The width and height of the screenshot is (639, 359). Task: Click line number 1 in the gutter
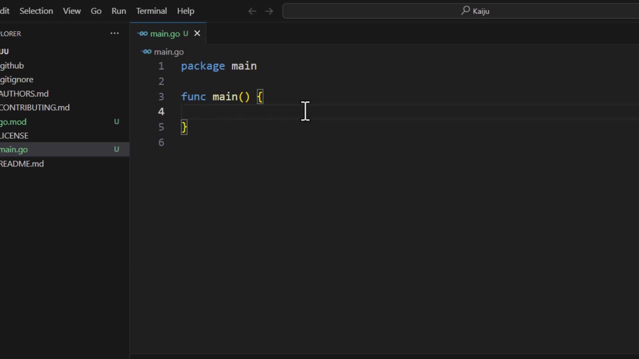161,66
